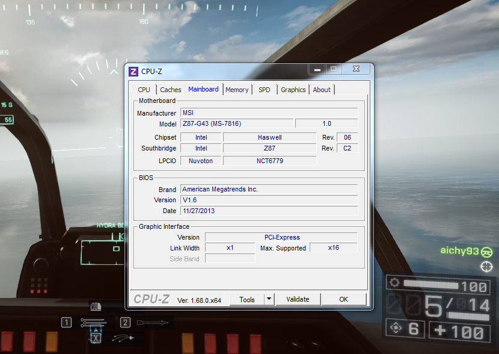The width and height of the screenshot is (499, 354).
Task: Click the LPCIO field NCT6779
Action: (270, 161)
